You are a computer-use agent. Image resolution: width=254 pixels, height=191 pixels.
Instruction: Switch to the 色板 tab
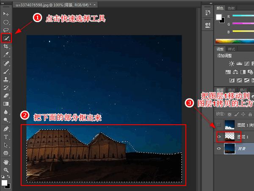(x=231, y=8)
